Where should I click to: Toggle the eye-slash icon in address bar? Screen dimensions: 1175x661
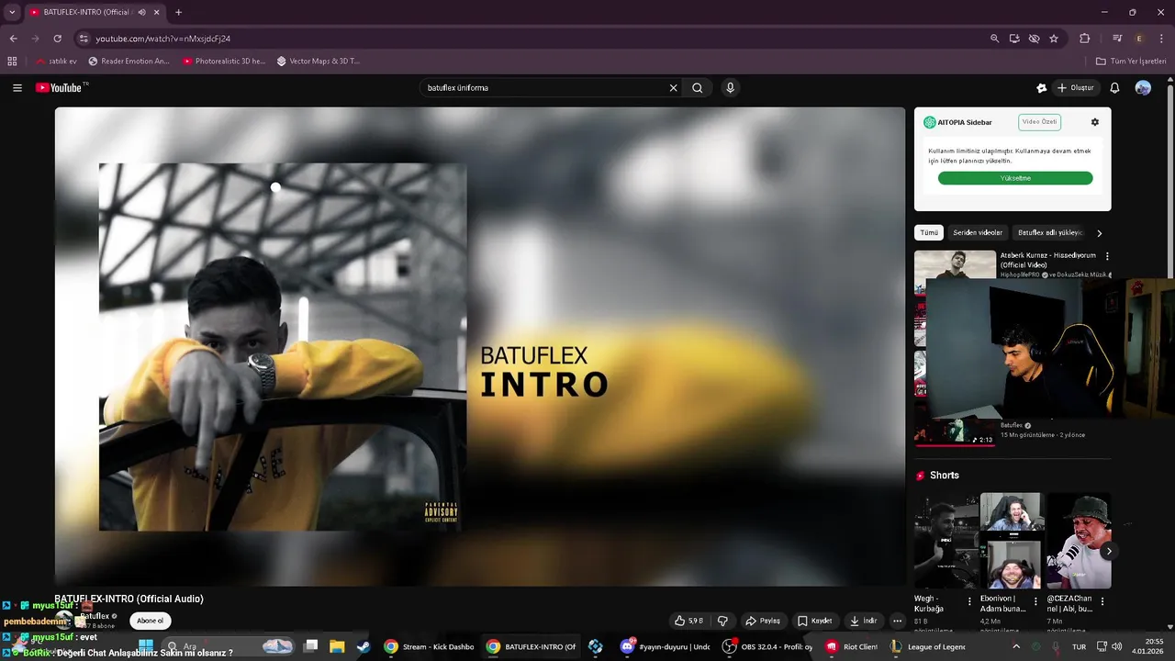(x=1035, y=39)
